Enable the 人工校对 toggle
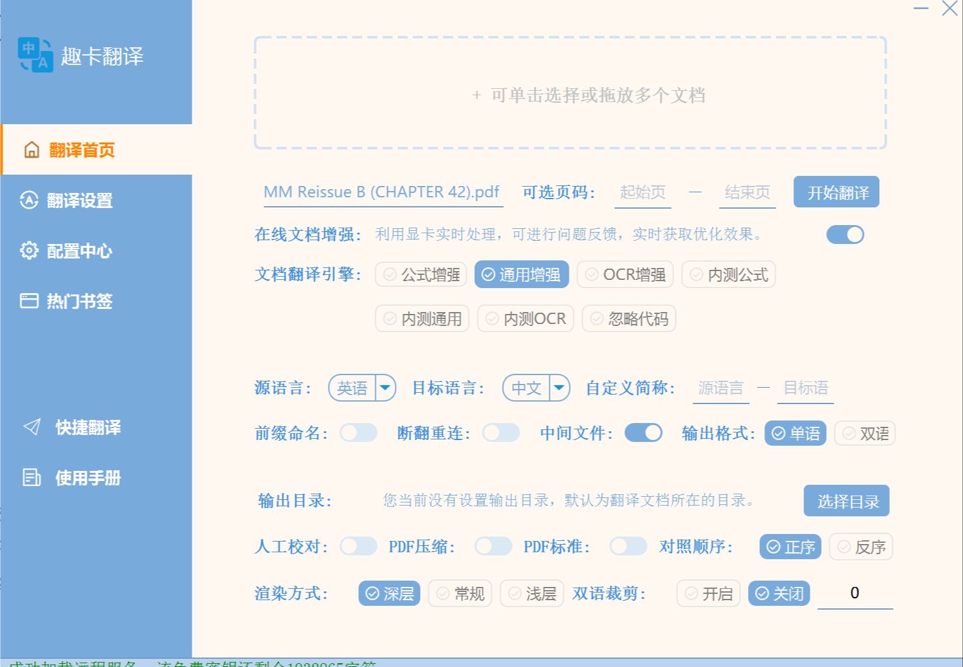 click(x=358, y=546)
